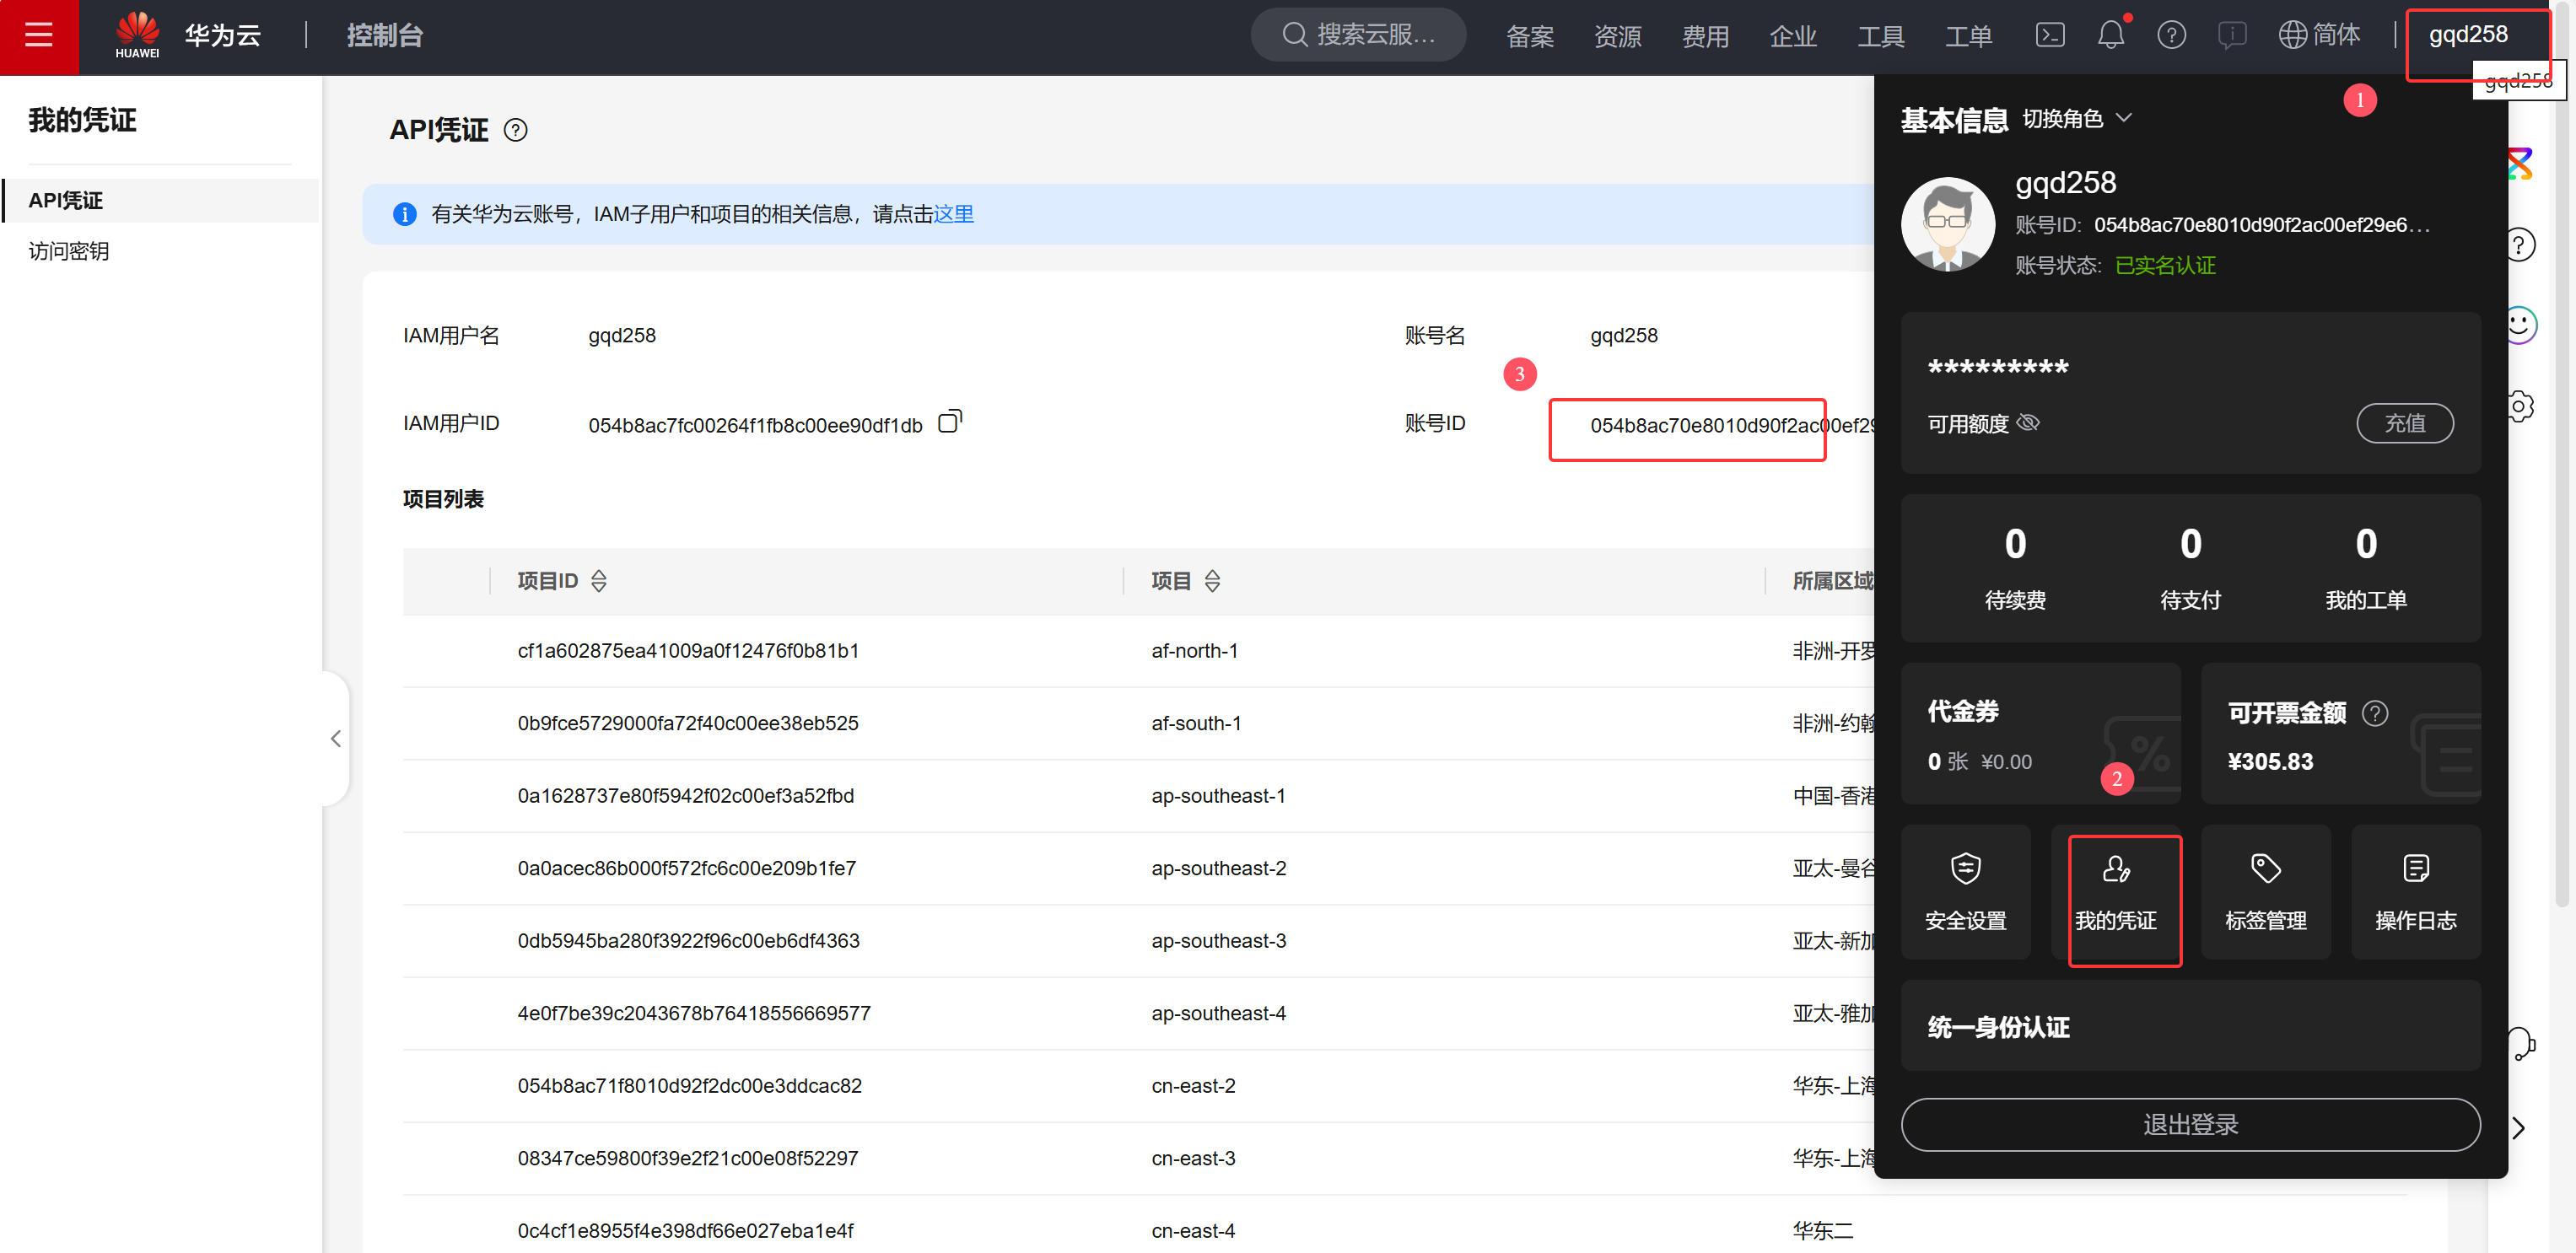Collapse the left sidebar with arrow handle
The image size is (2576, 1253).
[336, 739]
